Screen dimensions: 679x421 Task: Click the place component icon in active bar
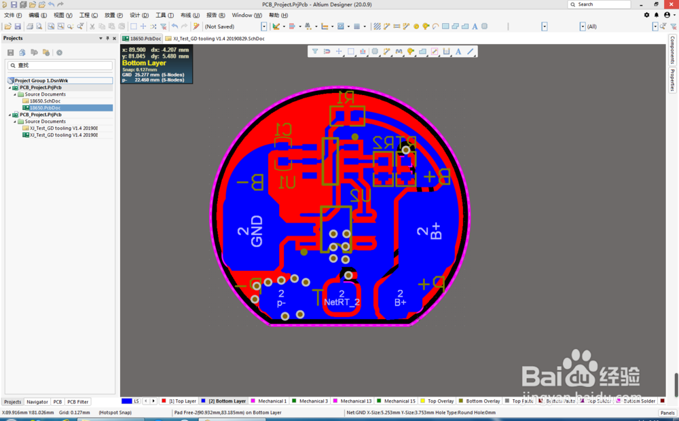click(375, 52)
